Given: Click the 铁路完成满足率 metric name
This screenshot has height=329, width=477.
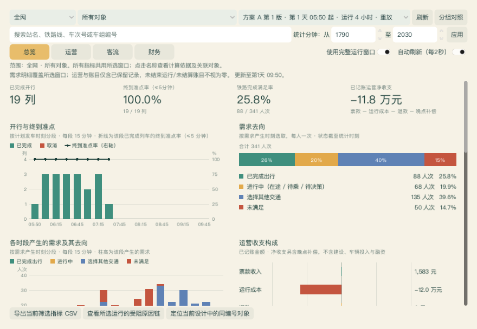Looking at the screenshot, I should tap(255, 88).
